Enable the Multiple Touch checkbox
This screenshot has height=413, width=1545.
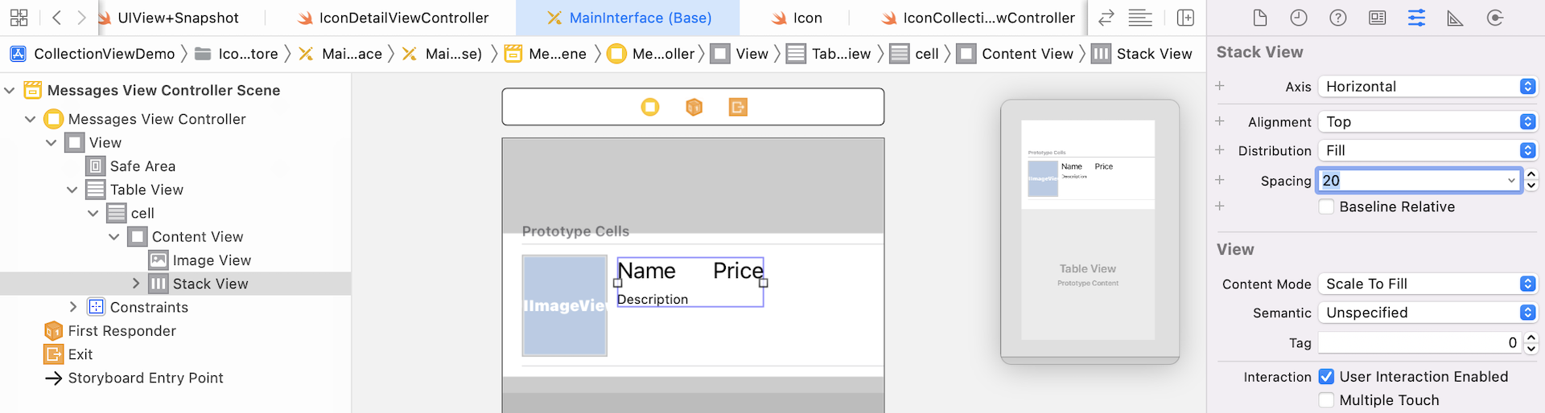(1326, 400)
